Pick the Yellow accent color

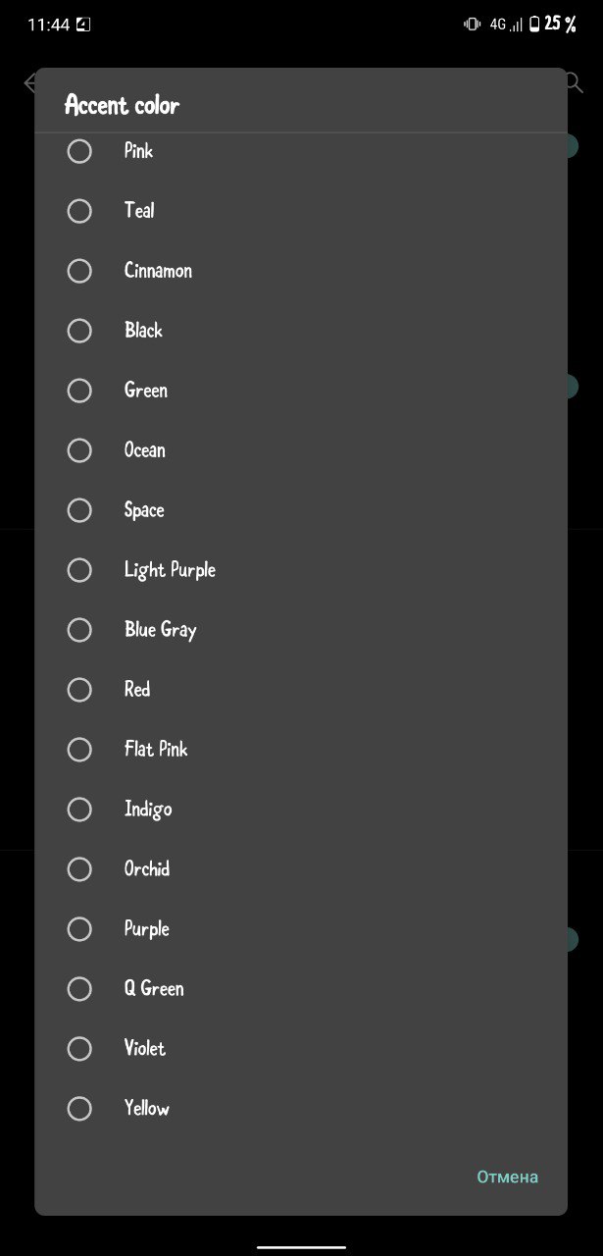coord(301,1109)
